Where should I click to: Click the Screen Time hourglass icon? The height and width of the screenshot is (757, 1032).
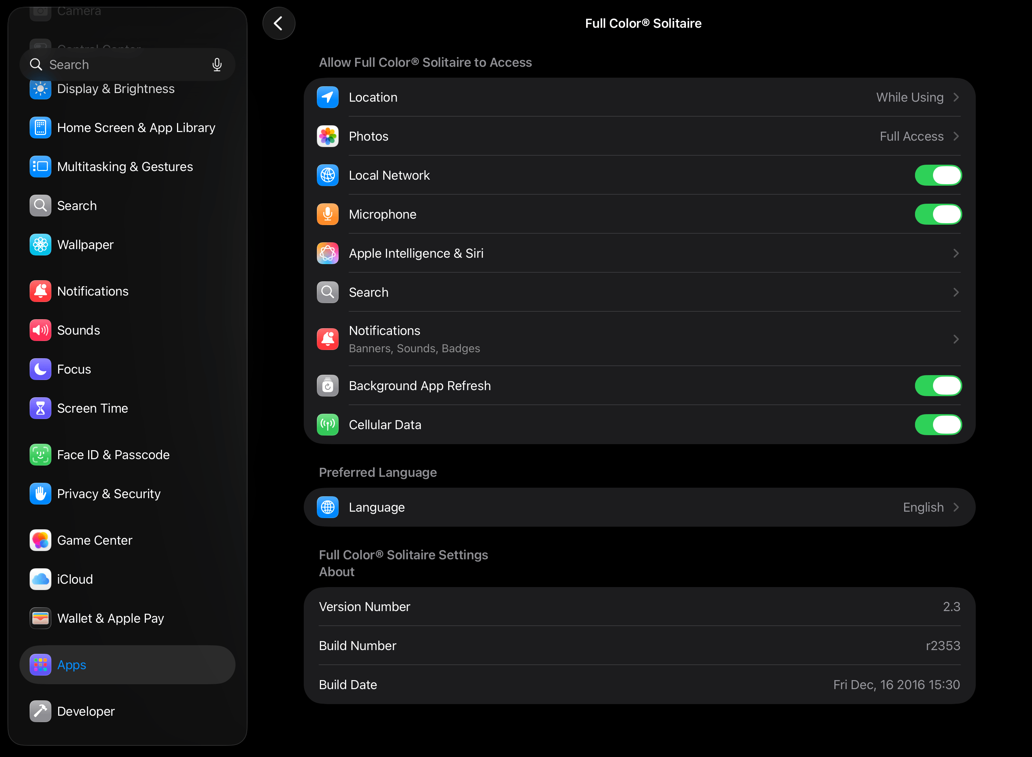[40, 408]
